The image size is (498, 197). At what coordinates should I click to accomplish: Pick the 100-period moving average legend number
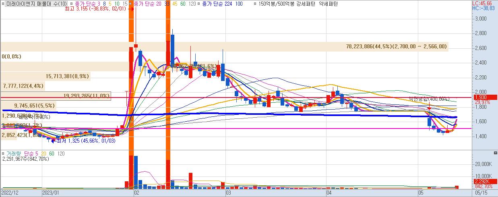[x=239, y=4]
